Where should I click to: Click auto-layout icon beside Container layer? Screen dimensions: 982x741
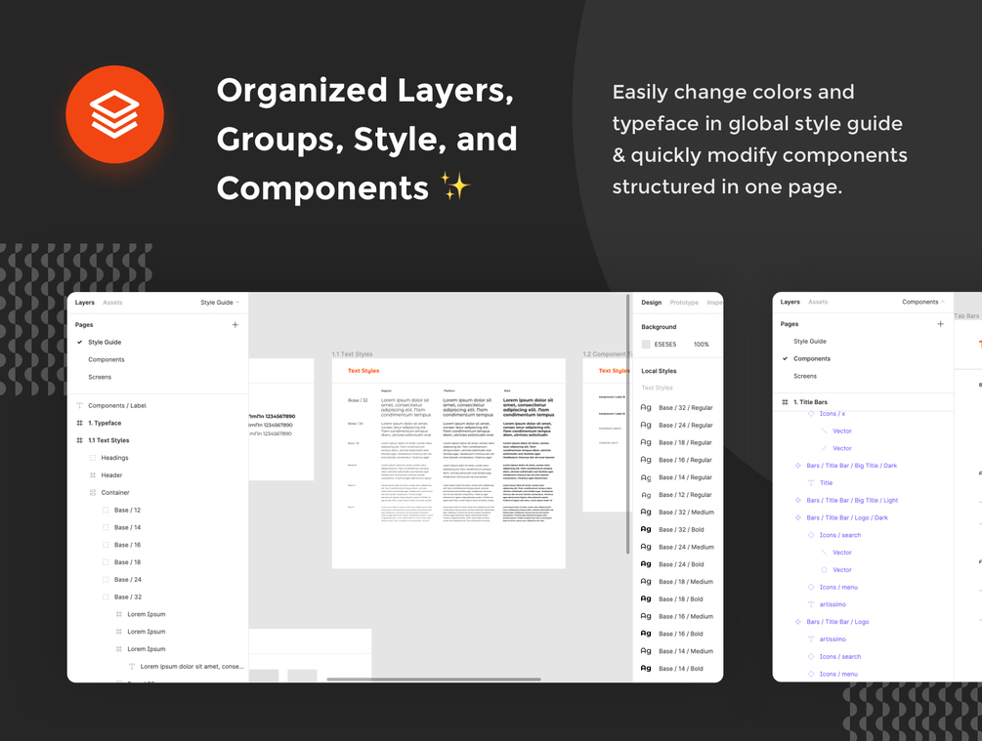pos(93,493)
